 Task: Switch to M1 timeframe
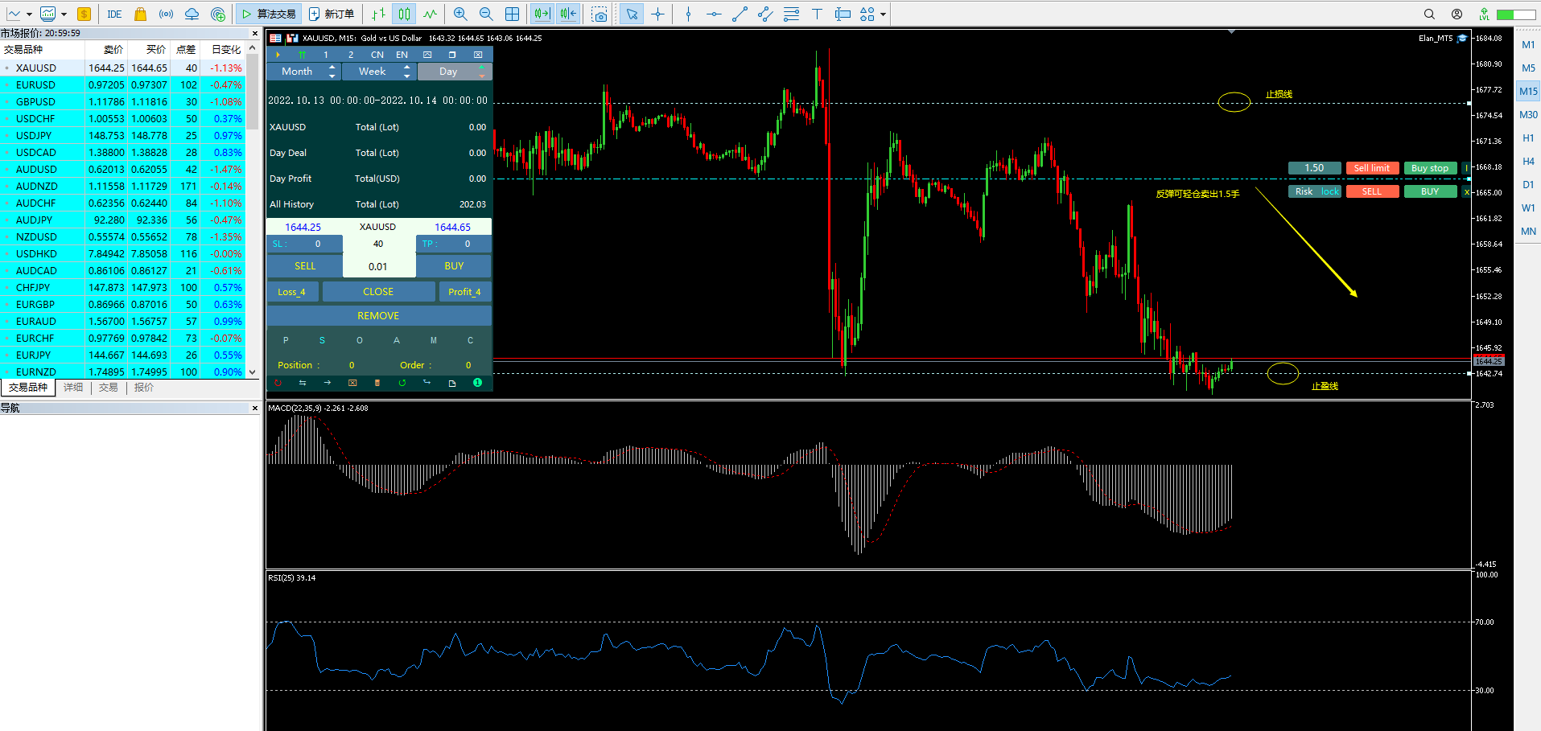1528,45
